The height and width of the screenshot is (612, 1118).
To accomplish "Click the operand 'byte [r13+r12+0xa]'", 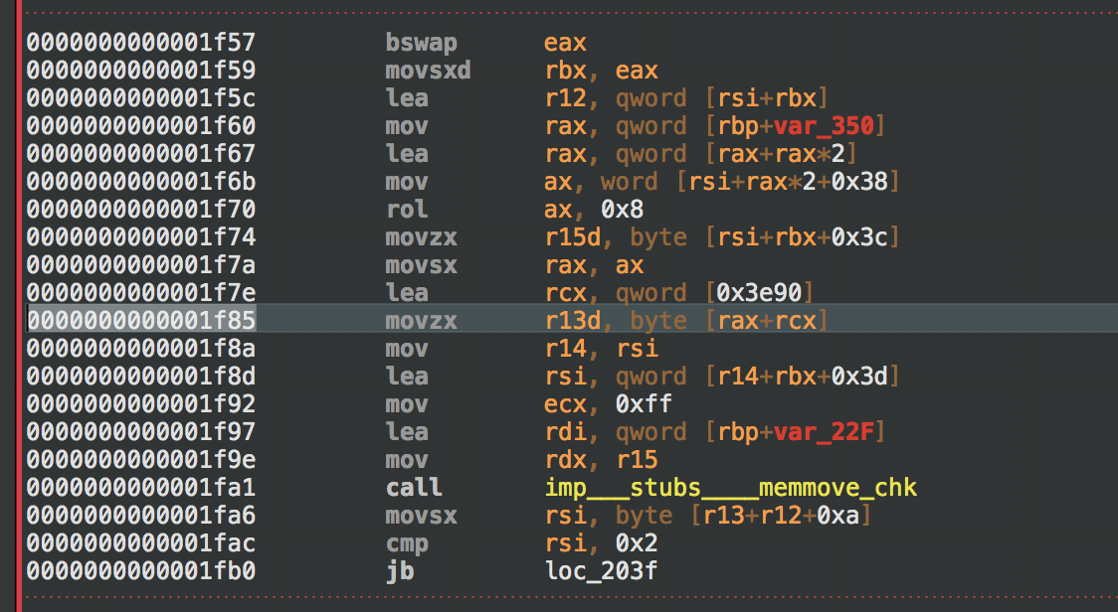I will click(x=743, y=515).
